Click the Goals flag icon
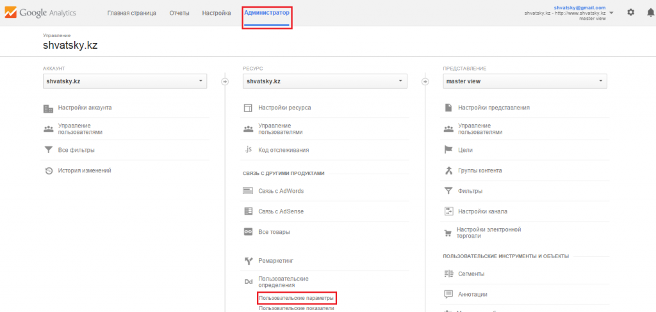The image size is (656, 312). (x=448, y=150)
